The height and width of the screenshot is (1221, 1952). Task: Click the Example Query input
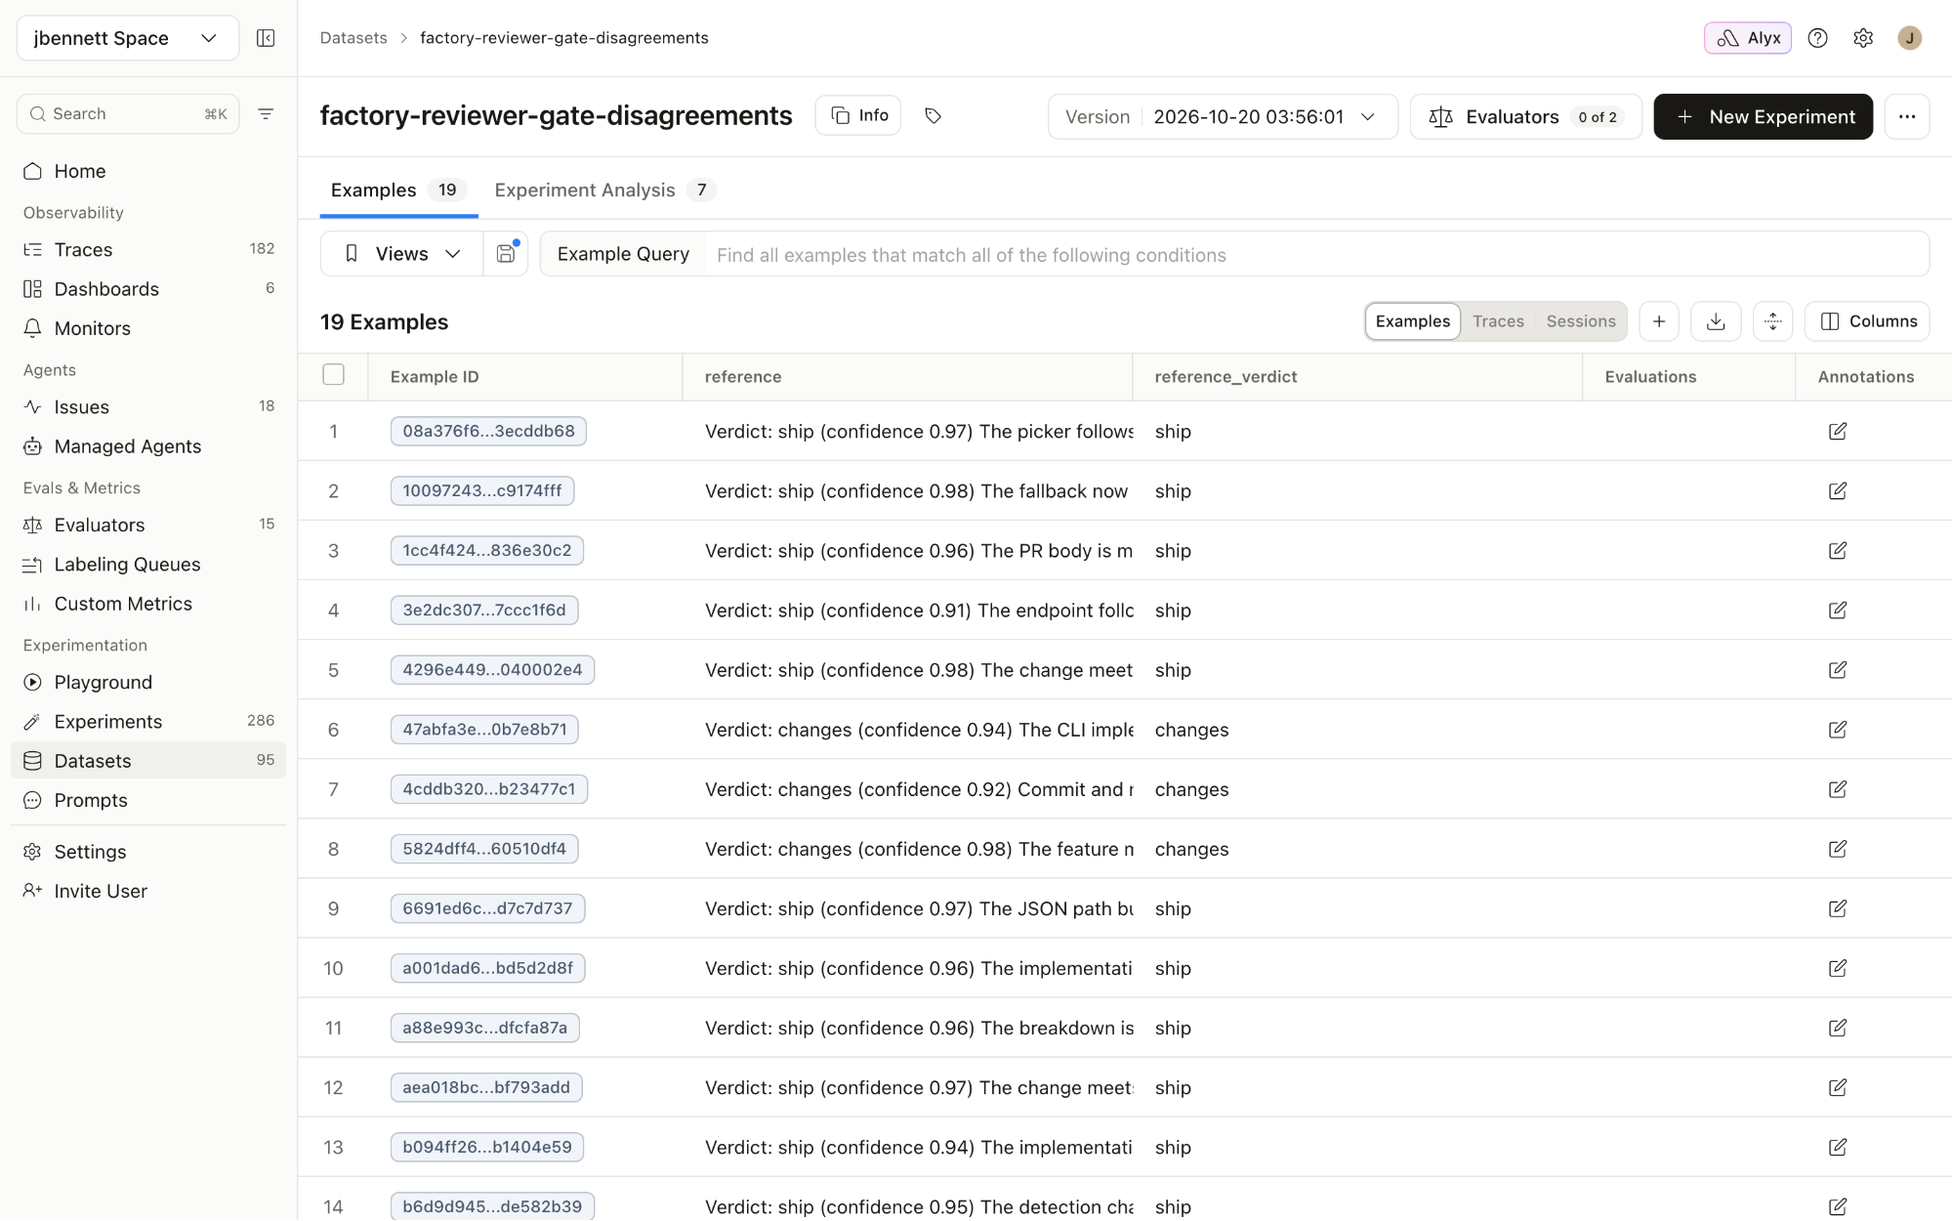[1316, 254]
